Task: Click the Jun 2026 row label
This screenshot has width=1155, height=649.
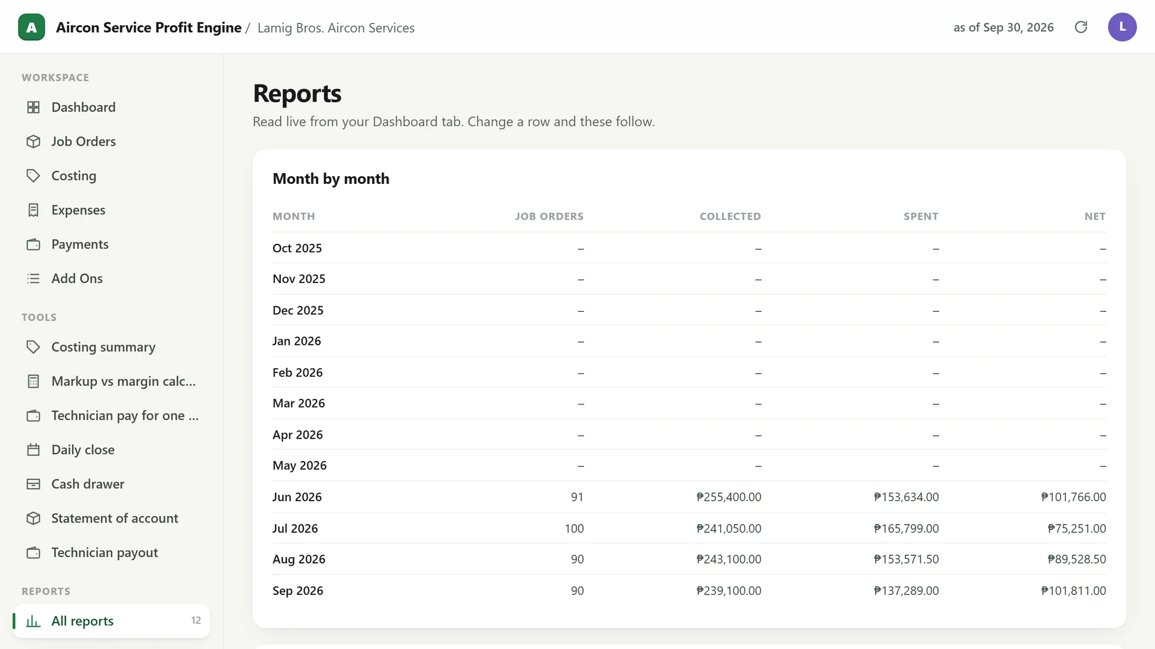Action: (297, 497)
